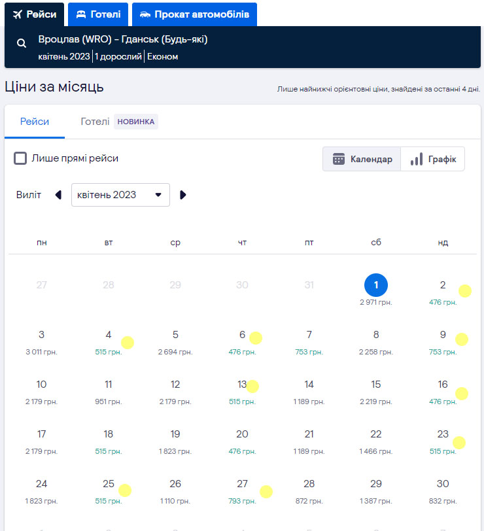The height and width of the screenshot is (531, 484).
Task: Select April 14 date cell
Action: [309, 392]
